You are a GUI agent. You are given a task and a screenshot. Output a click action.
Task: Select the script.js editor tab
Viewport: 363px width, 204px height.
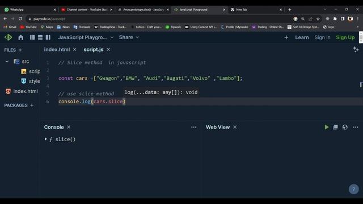click(x=93, y=50)
